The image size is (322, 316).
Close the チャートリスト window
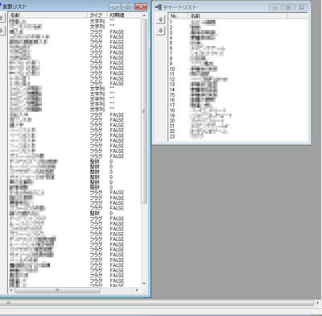click(301, 7)
